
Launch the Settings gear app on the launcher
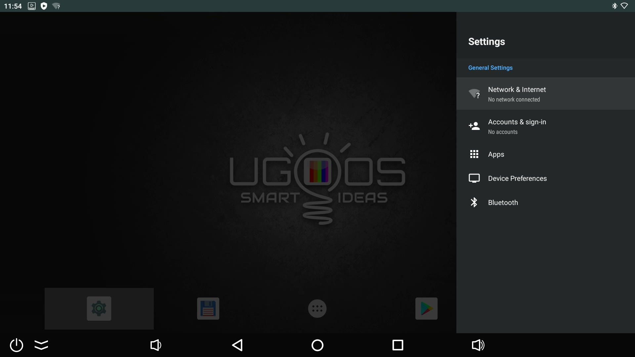pyautogui.click(x=99, y=308)
